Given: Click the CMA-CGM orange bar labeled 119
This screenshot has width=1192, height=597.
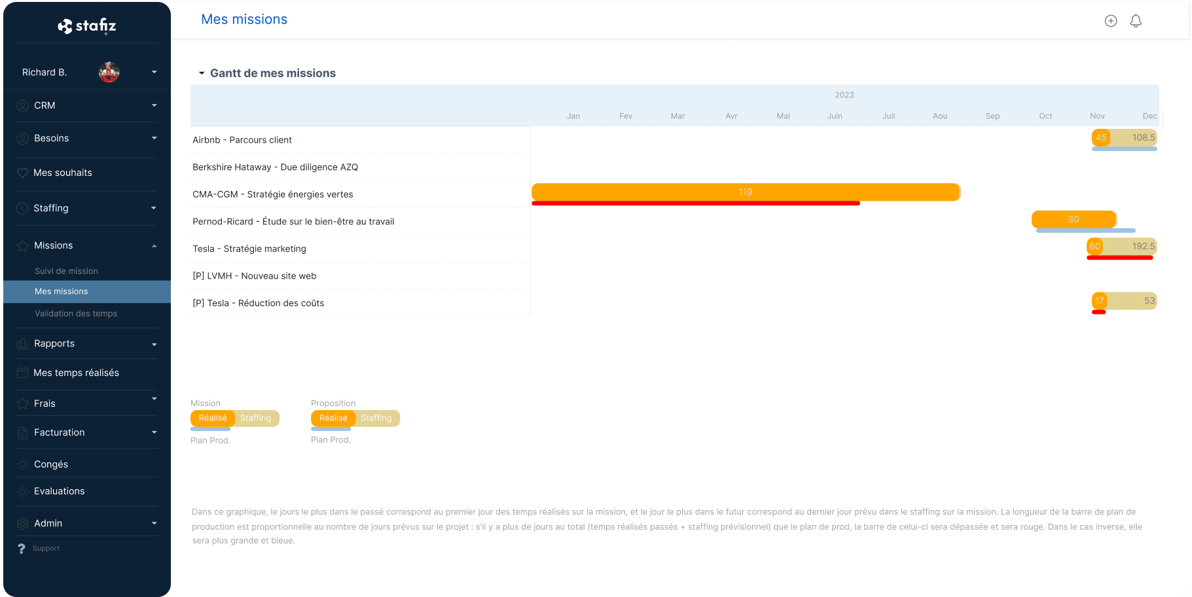Looking at the screenshot, I should 746,192.
